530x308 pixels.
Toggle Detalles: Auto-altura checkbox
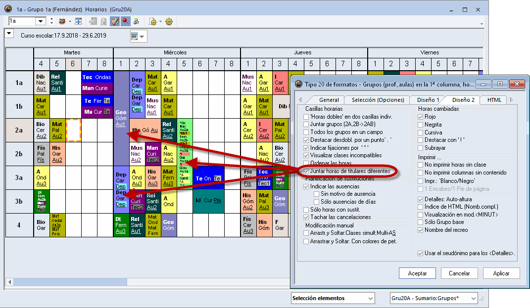click(x=421, y=199)
